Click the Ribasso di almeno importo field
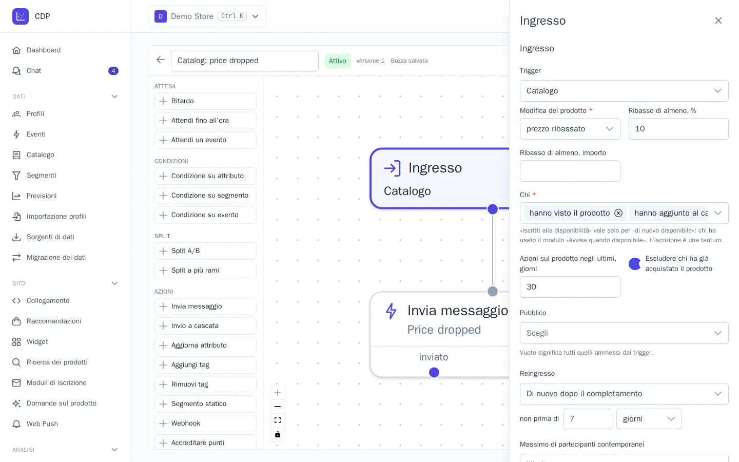Image resolution: width=739 pixels, height=462 pixels. (x=570, y=171)
